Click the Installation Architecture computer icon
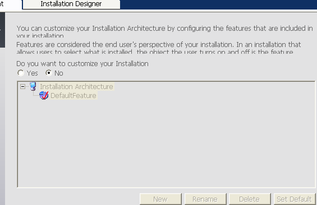 (33, 86)
